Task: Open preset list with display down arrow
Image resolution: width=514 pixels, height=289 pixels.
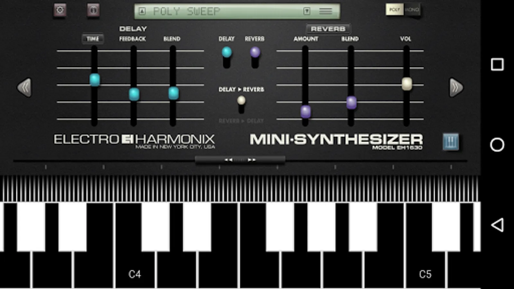Action: pos(307,12)
